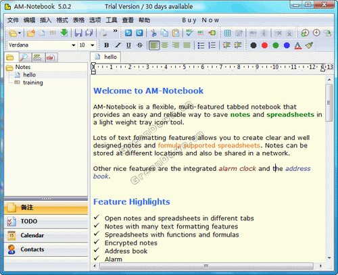Click the Buy Now link
Screen dimensions: 338x275
200,20
